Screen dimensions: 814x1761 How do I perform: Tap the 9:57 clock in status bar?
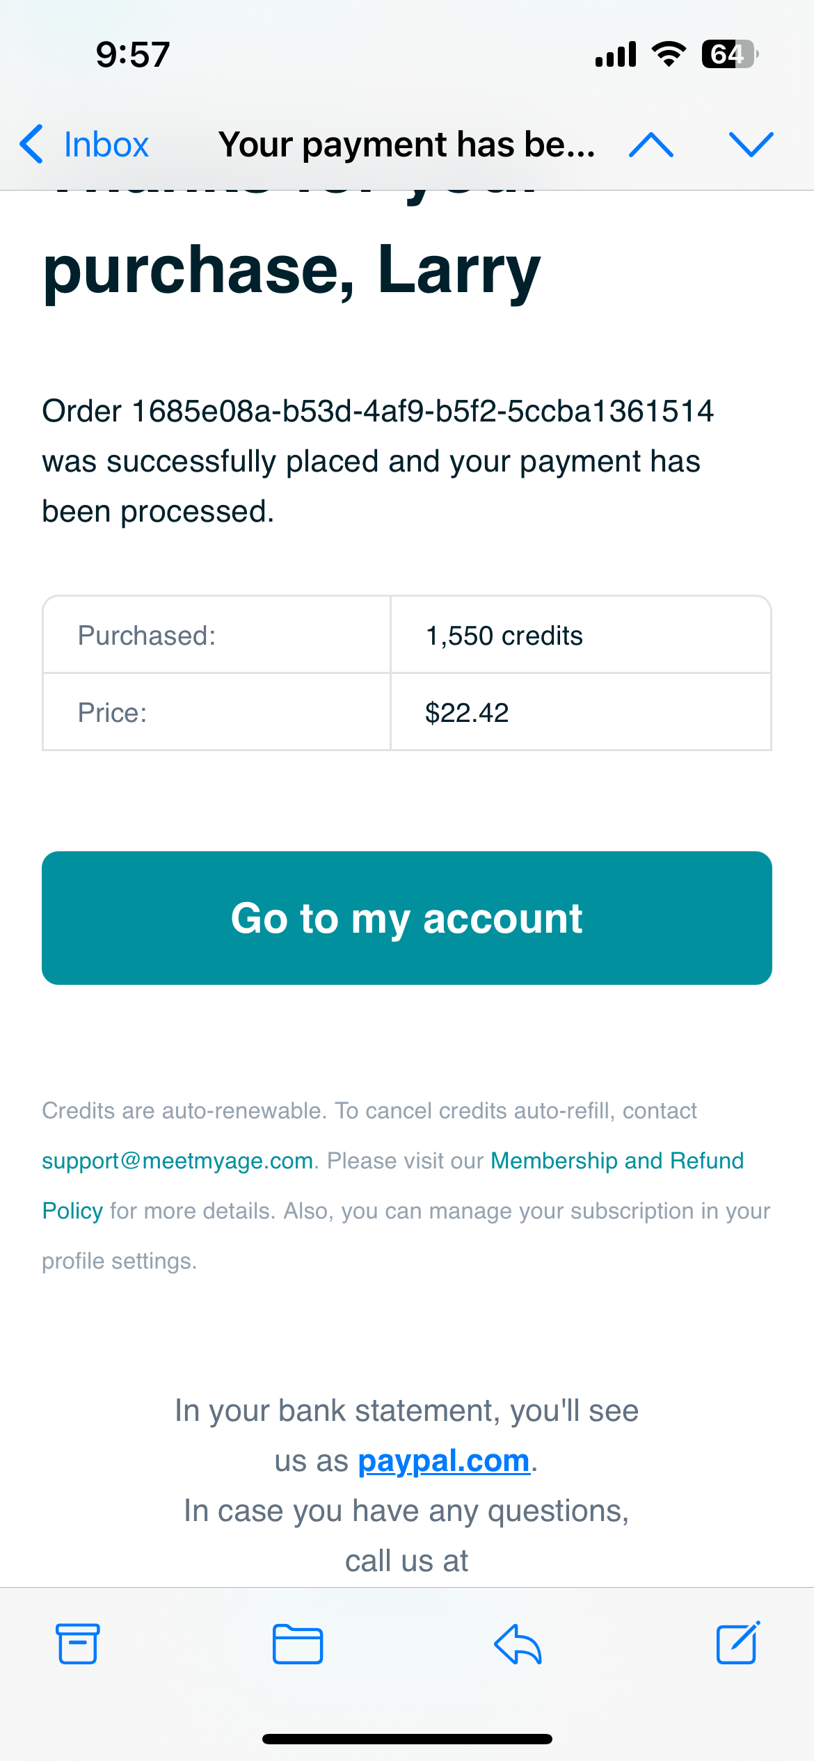coord(133,54)
